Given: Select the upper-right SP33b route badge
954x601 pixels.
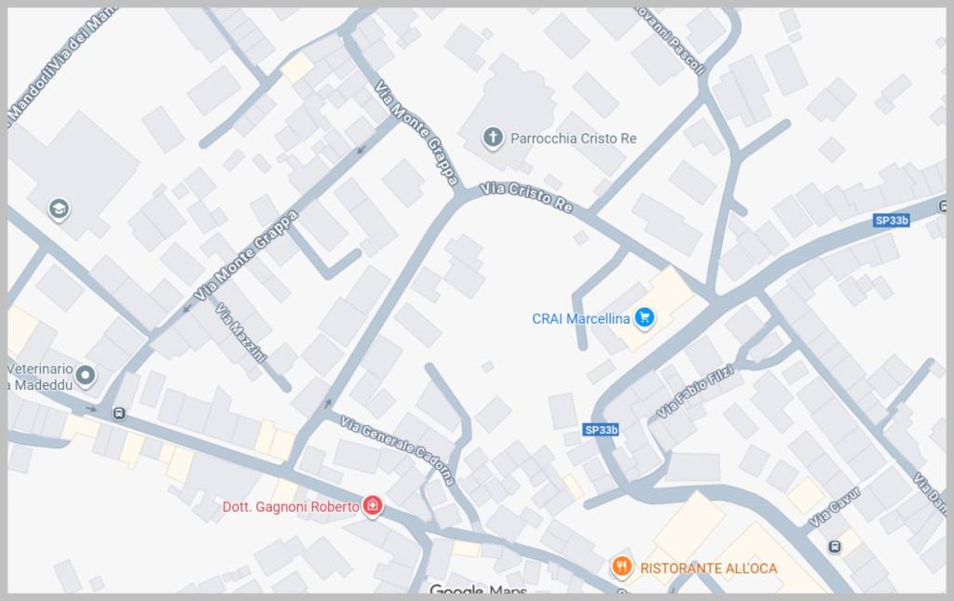Looking at the screenshot, I should tap(892, 220).
